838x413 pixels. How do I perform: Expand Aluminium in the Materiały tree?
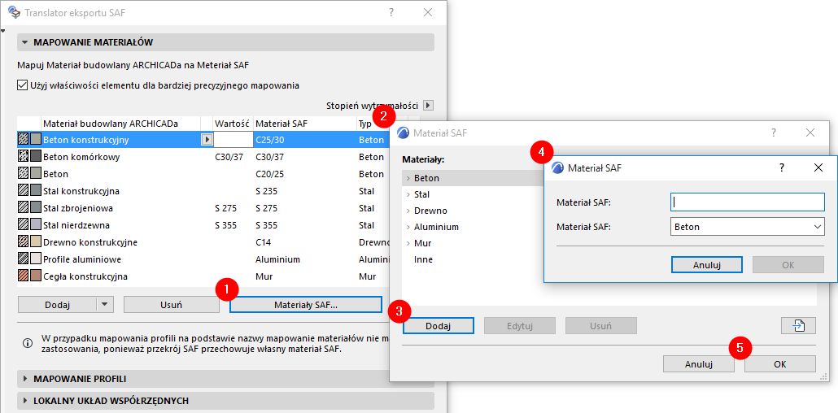click(x=408, y=227)
